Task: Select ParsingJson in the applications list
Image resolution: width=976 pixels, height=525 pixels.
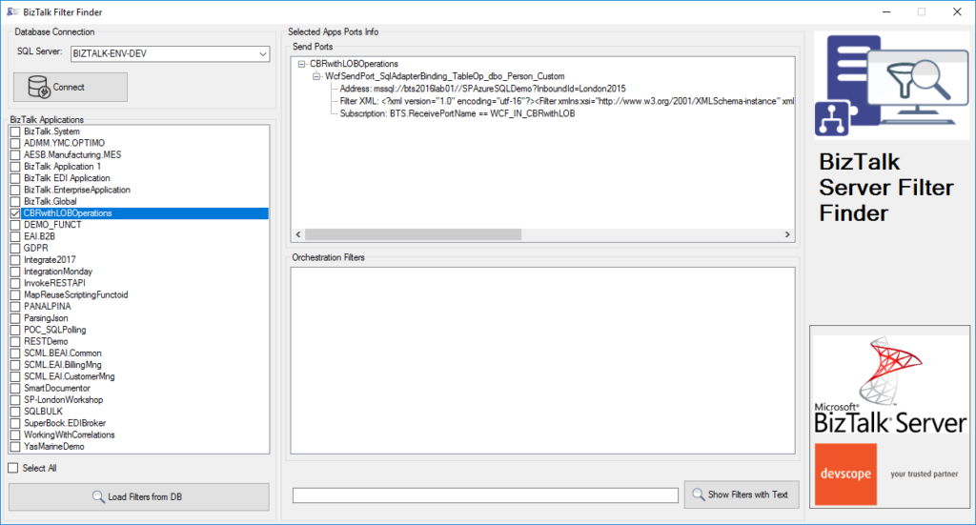Action: 46,318
